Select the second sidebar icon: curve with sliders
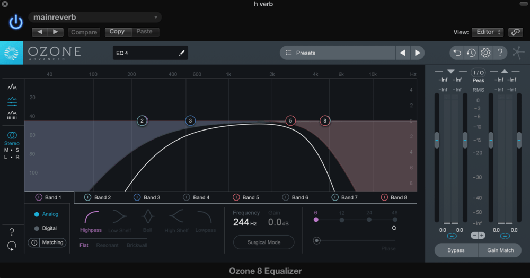This screenshot has width=530, height=278. coord(12,101)
